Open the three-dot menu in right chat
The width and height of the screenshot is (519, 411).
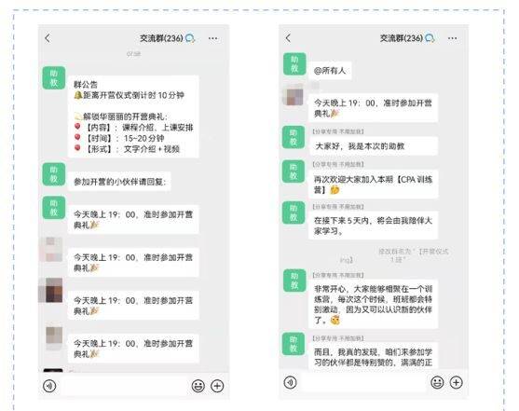tap(453, 38)
